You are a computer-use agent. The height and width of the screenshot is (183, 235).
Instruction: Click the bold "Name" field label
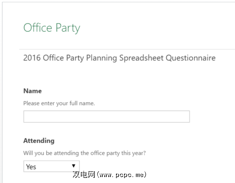pyautogui.click(x=32, y=91)
